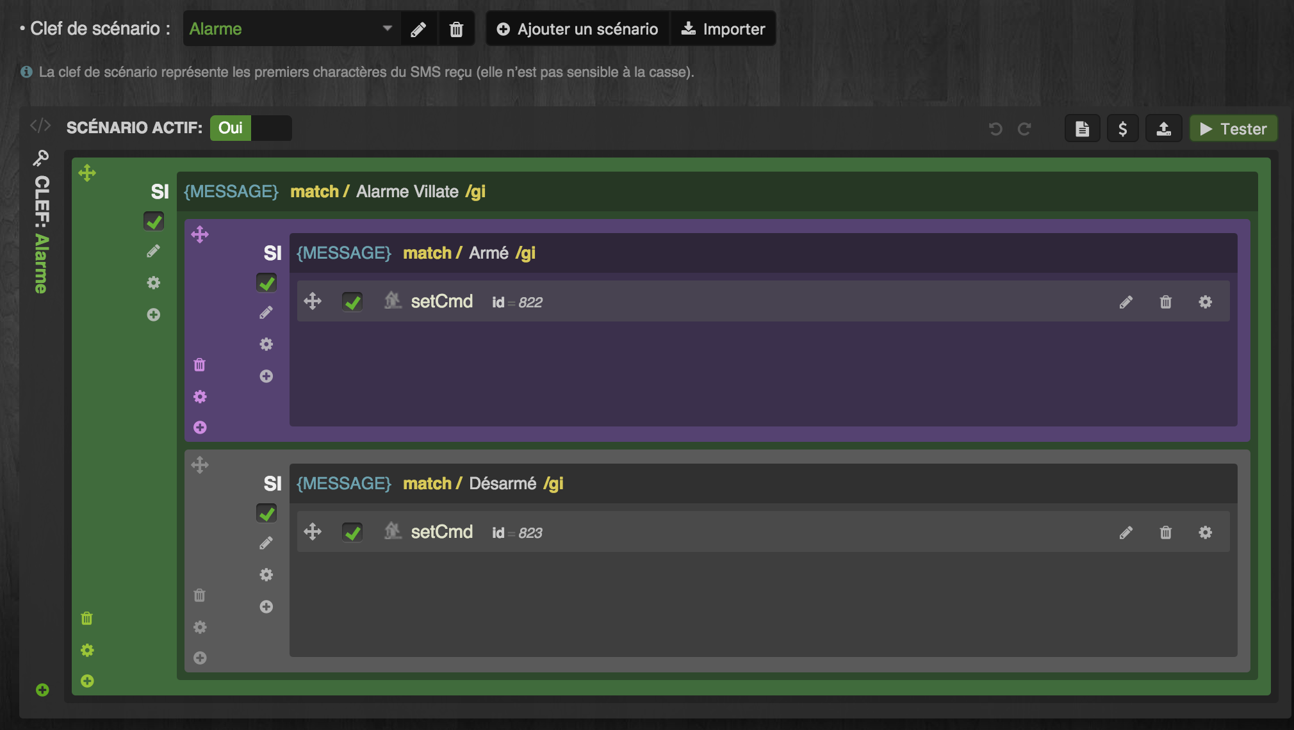The width and height of the screenshot is (1294, 730).
Task: Toggle checkbox of setCmd id 822
Action: (352, 302)
